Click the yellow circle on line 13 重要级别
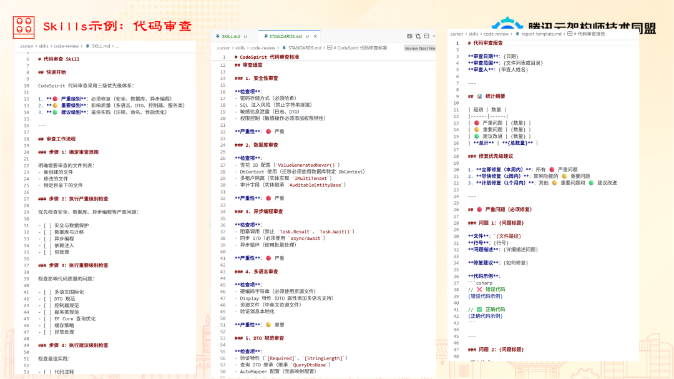Image resolution: width=674 pixels, height=379 pixels. pos(55,106)
